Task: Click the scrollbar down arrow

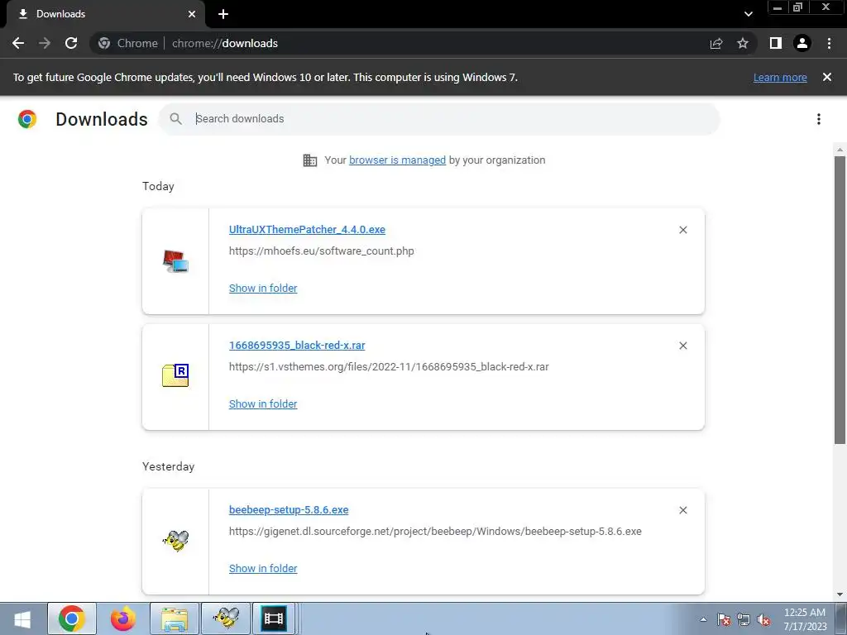Action: click(x=840, y=594)
